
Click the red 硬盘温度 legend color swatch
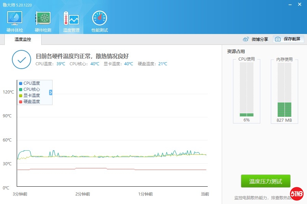[21, 102]
